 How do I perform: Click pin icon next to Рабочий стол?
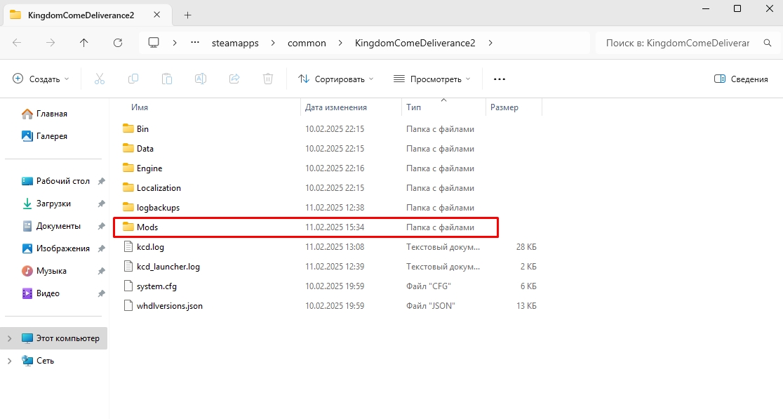pyautogui.click(x=101, y=181)
